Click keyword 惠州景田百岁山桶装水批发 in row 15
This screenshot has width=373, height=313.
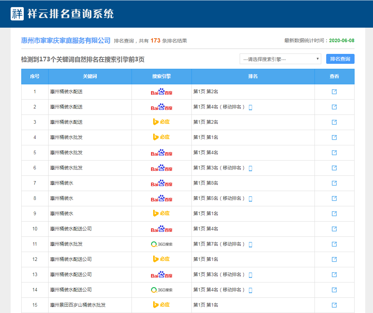click(78, 305)
